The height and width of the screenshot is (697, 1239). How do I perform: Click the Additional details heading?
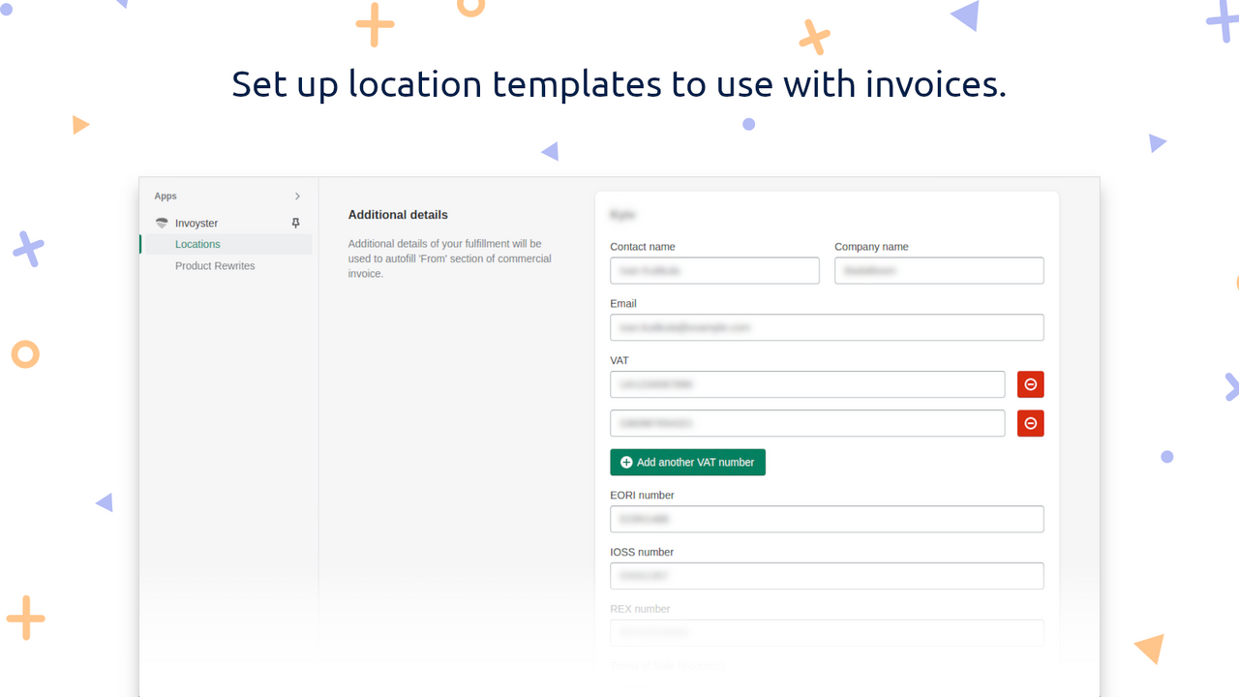[398, 215]
